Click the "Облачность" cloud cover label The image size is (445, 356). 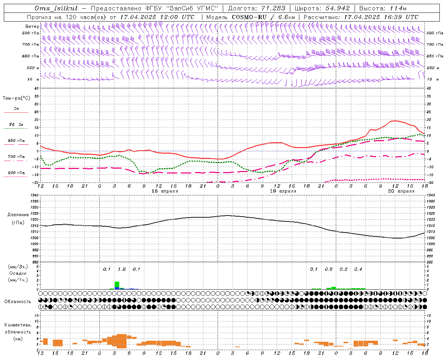18,302
